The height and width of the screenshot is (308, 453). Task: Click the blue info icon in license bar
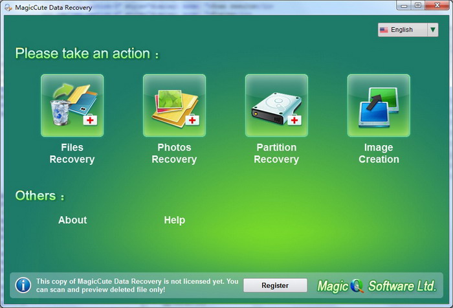pos(23,285)
